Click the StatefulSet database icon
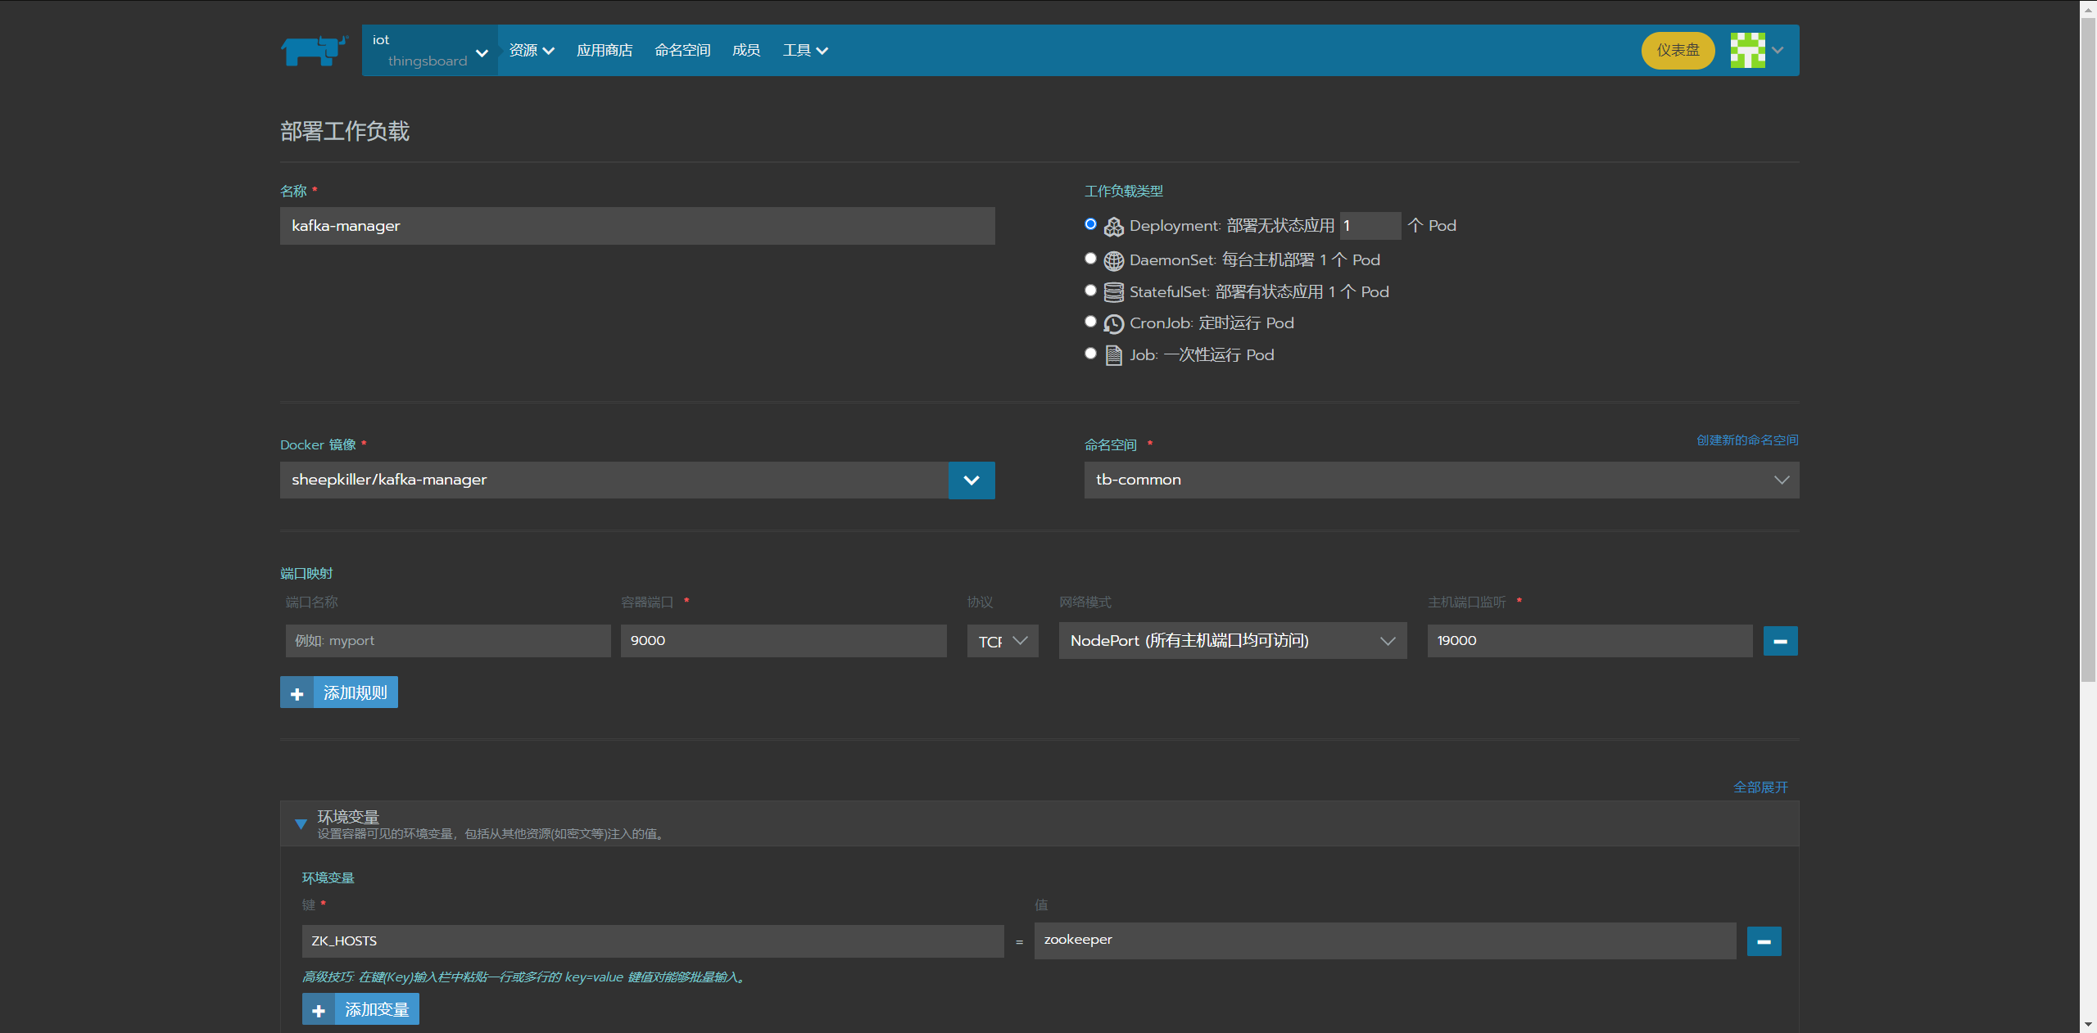This screenshot has width=2097, height=1033. [1113, 292]
